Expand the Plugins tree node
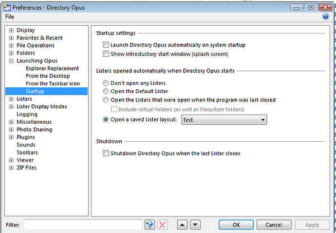Image resolution: width=336 pixels, height=233 pixels. (x=11, y=137)
